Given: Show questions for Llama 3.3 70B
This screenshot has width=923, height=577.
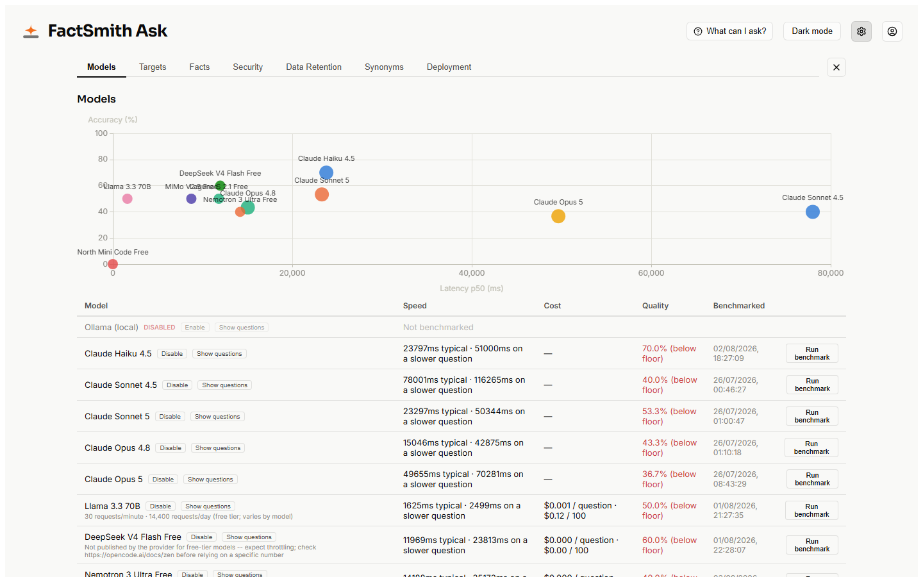Looking at the screenshot, I should [208, 506].
